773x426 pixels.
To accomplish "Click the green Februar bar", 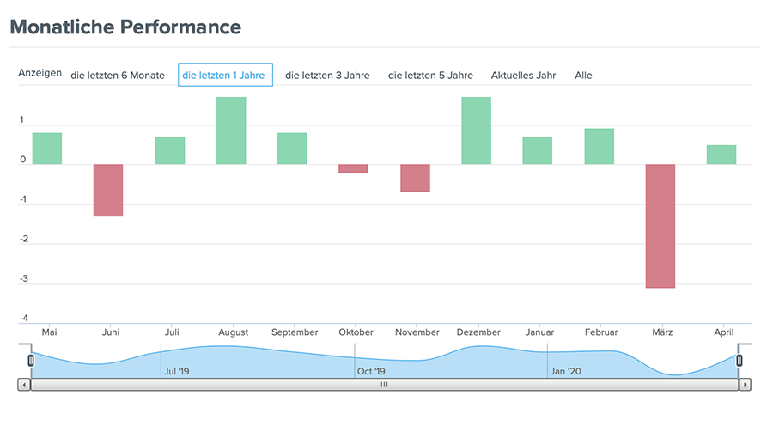I will pos(600,146).
